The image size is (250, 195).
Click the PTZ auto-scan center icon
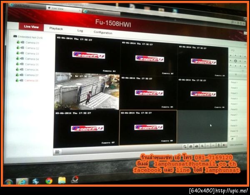(235, 61)
